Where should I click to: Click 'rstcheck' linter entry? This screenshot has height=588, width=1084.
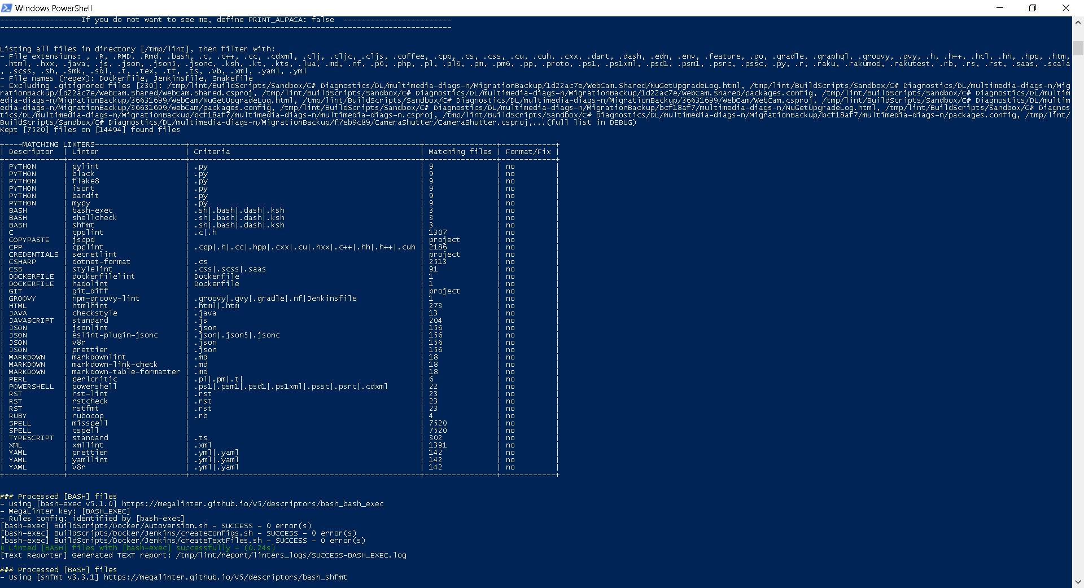click(90, 401)
